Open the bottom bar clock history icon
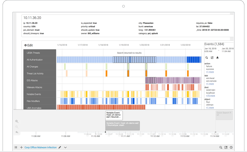The height and width of the screenshot is (152, 247). pos(231,147)
